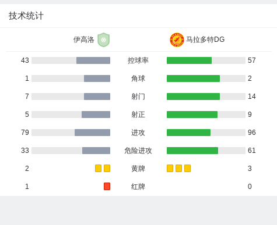Click 马拉多特DG's third yellow card icon
This screenshot has width=277, height=225.
point(187,168)
